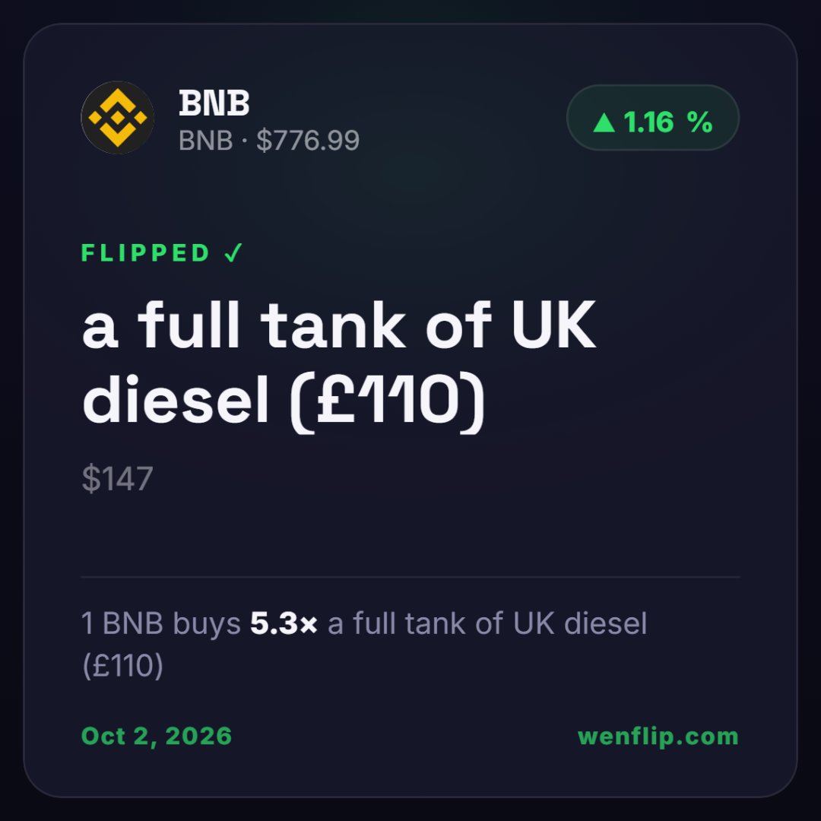This screenshot has width=821, height=821.
Task: Click the $147 dollar value text
Action: [117, 478]
